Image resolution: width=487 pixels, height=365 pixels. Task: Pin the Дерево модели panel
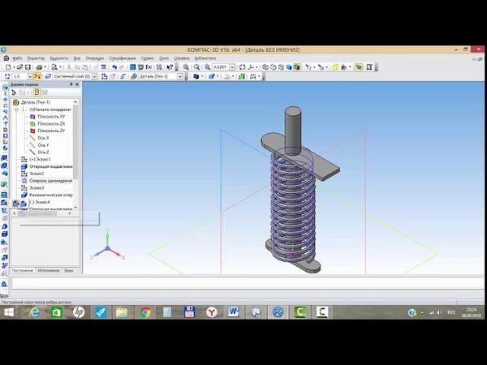tap(71, 84)
